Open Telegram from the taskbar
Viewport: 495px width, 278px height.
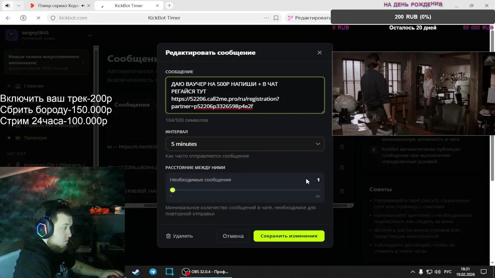coord(153,272)
